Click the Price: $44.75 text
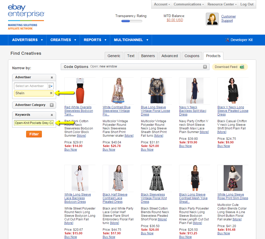This screenshot has height=239, width=265. click(112, 230)
